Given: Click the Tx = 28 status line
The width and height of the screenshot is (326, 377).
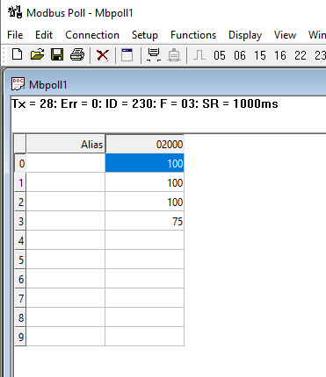Looking at the screenshot, I should 145,103.
